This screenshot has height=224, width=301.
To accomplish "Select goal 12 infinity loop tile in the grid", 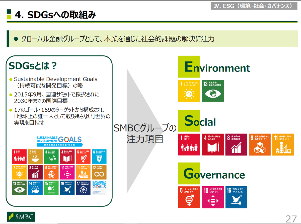I will tap(99, 172).
